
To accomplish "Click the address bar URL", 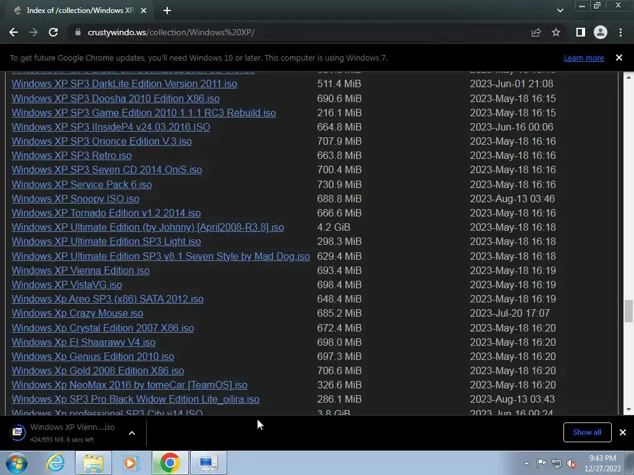I will pos(171,32).
